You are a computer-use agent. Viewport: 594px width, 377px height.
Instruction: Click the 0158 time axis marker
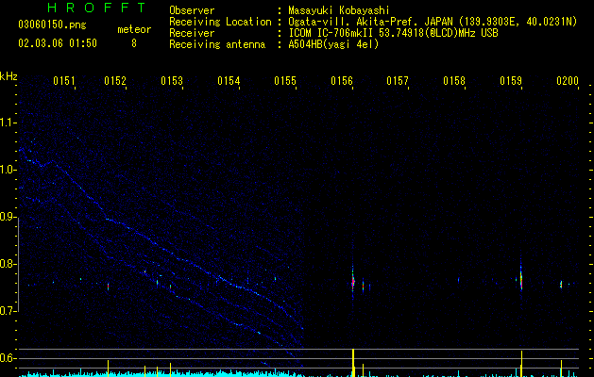[x=454, y=81]
